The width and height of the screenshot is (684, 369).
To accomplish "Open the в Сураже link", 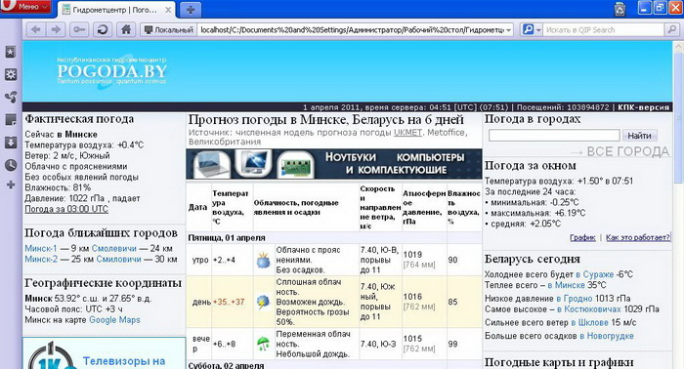I will [x=594, y=274].
